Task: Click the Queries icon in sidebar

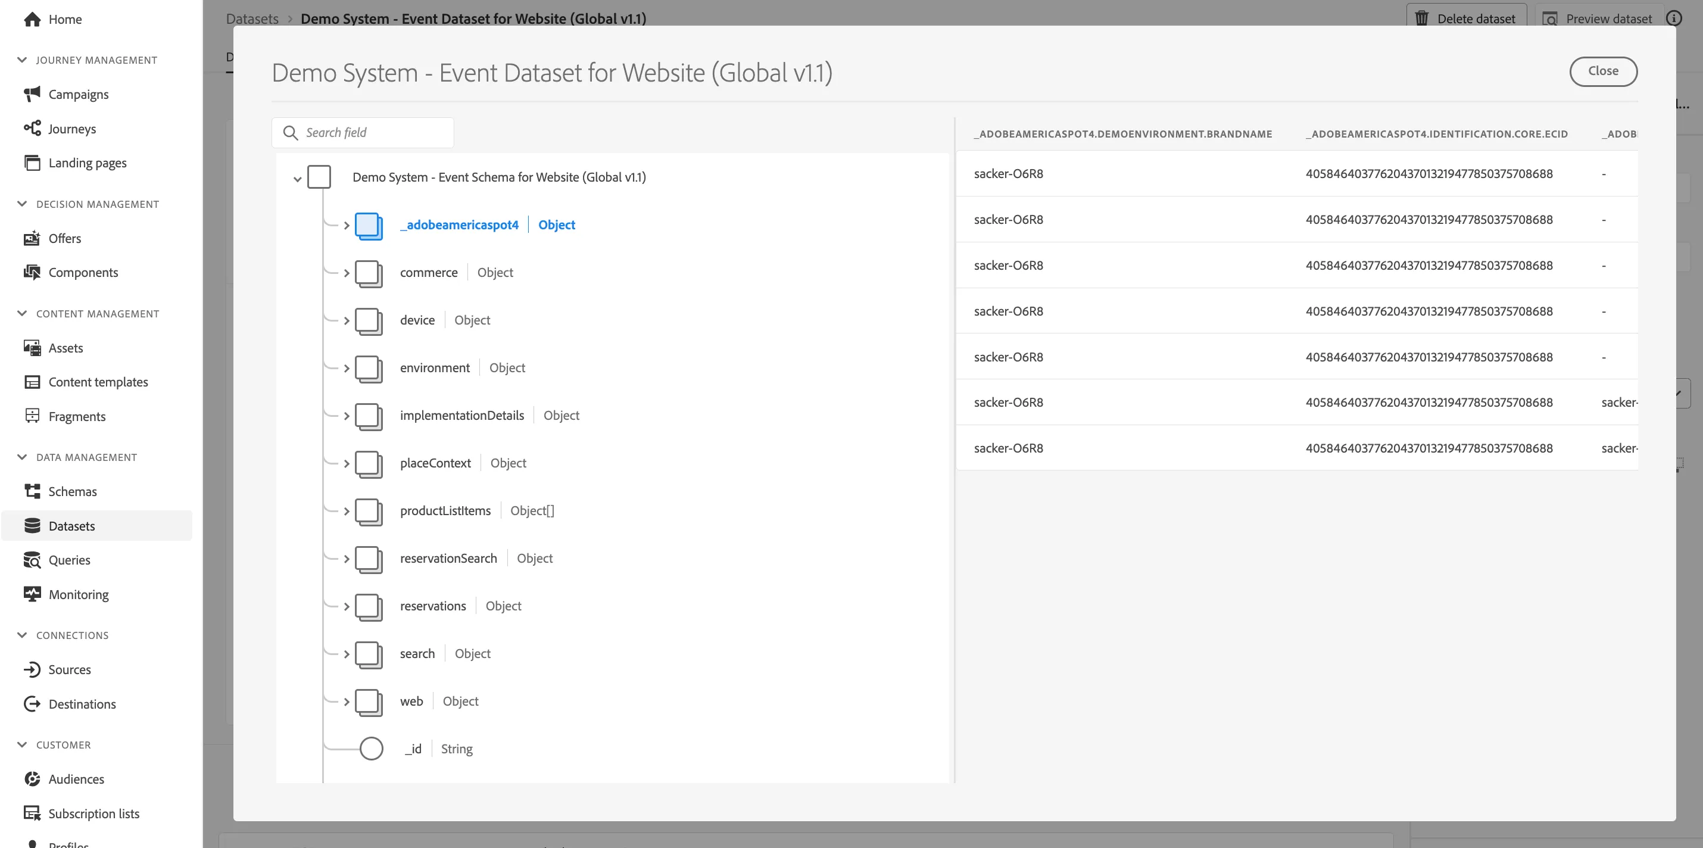Action: 32,560
